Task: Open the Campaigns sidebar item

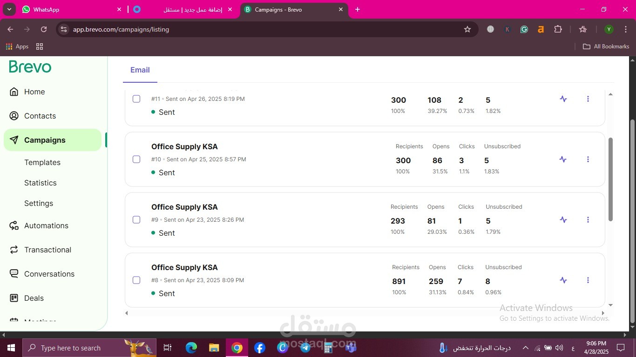Action: coord(53,140)
